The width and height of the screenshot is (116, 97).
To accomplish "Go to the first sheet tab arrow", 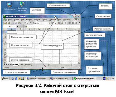I will [4, 65].
